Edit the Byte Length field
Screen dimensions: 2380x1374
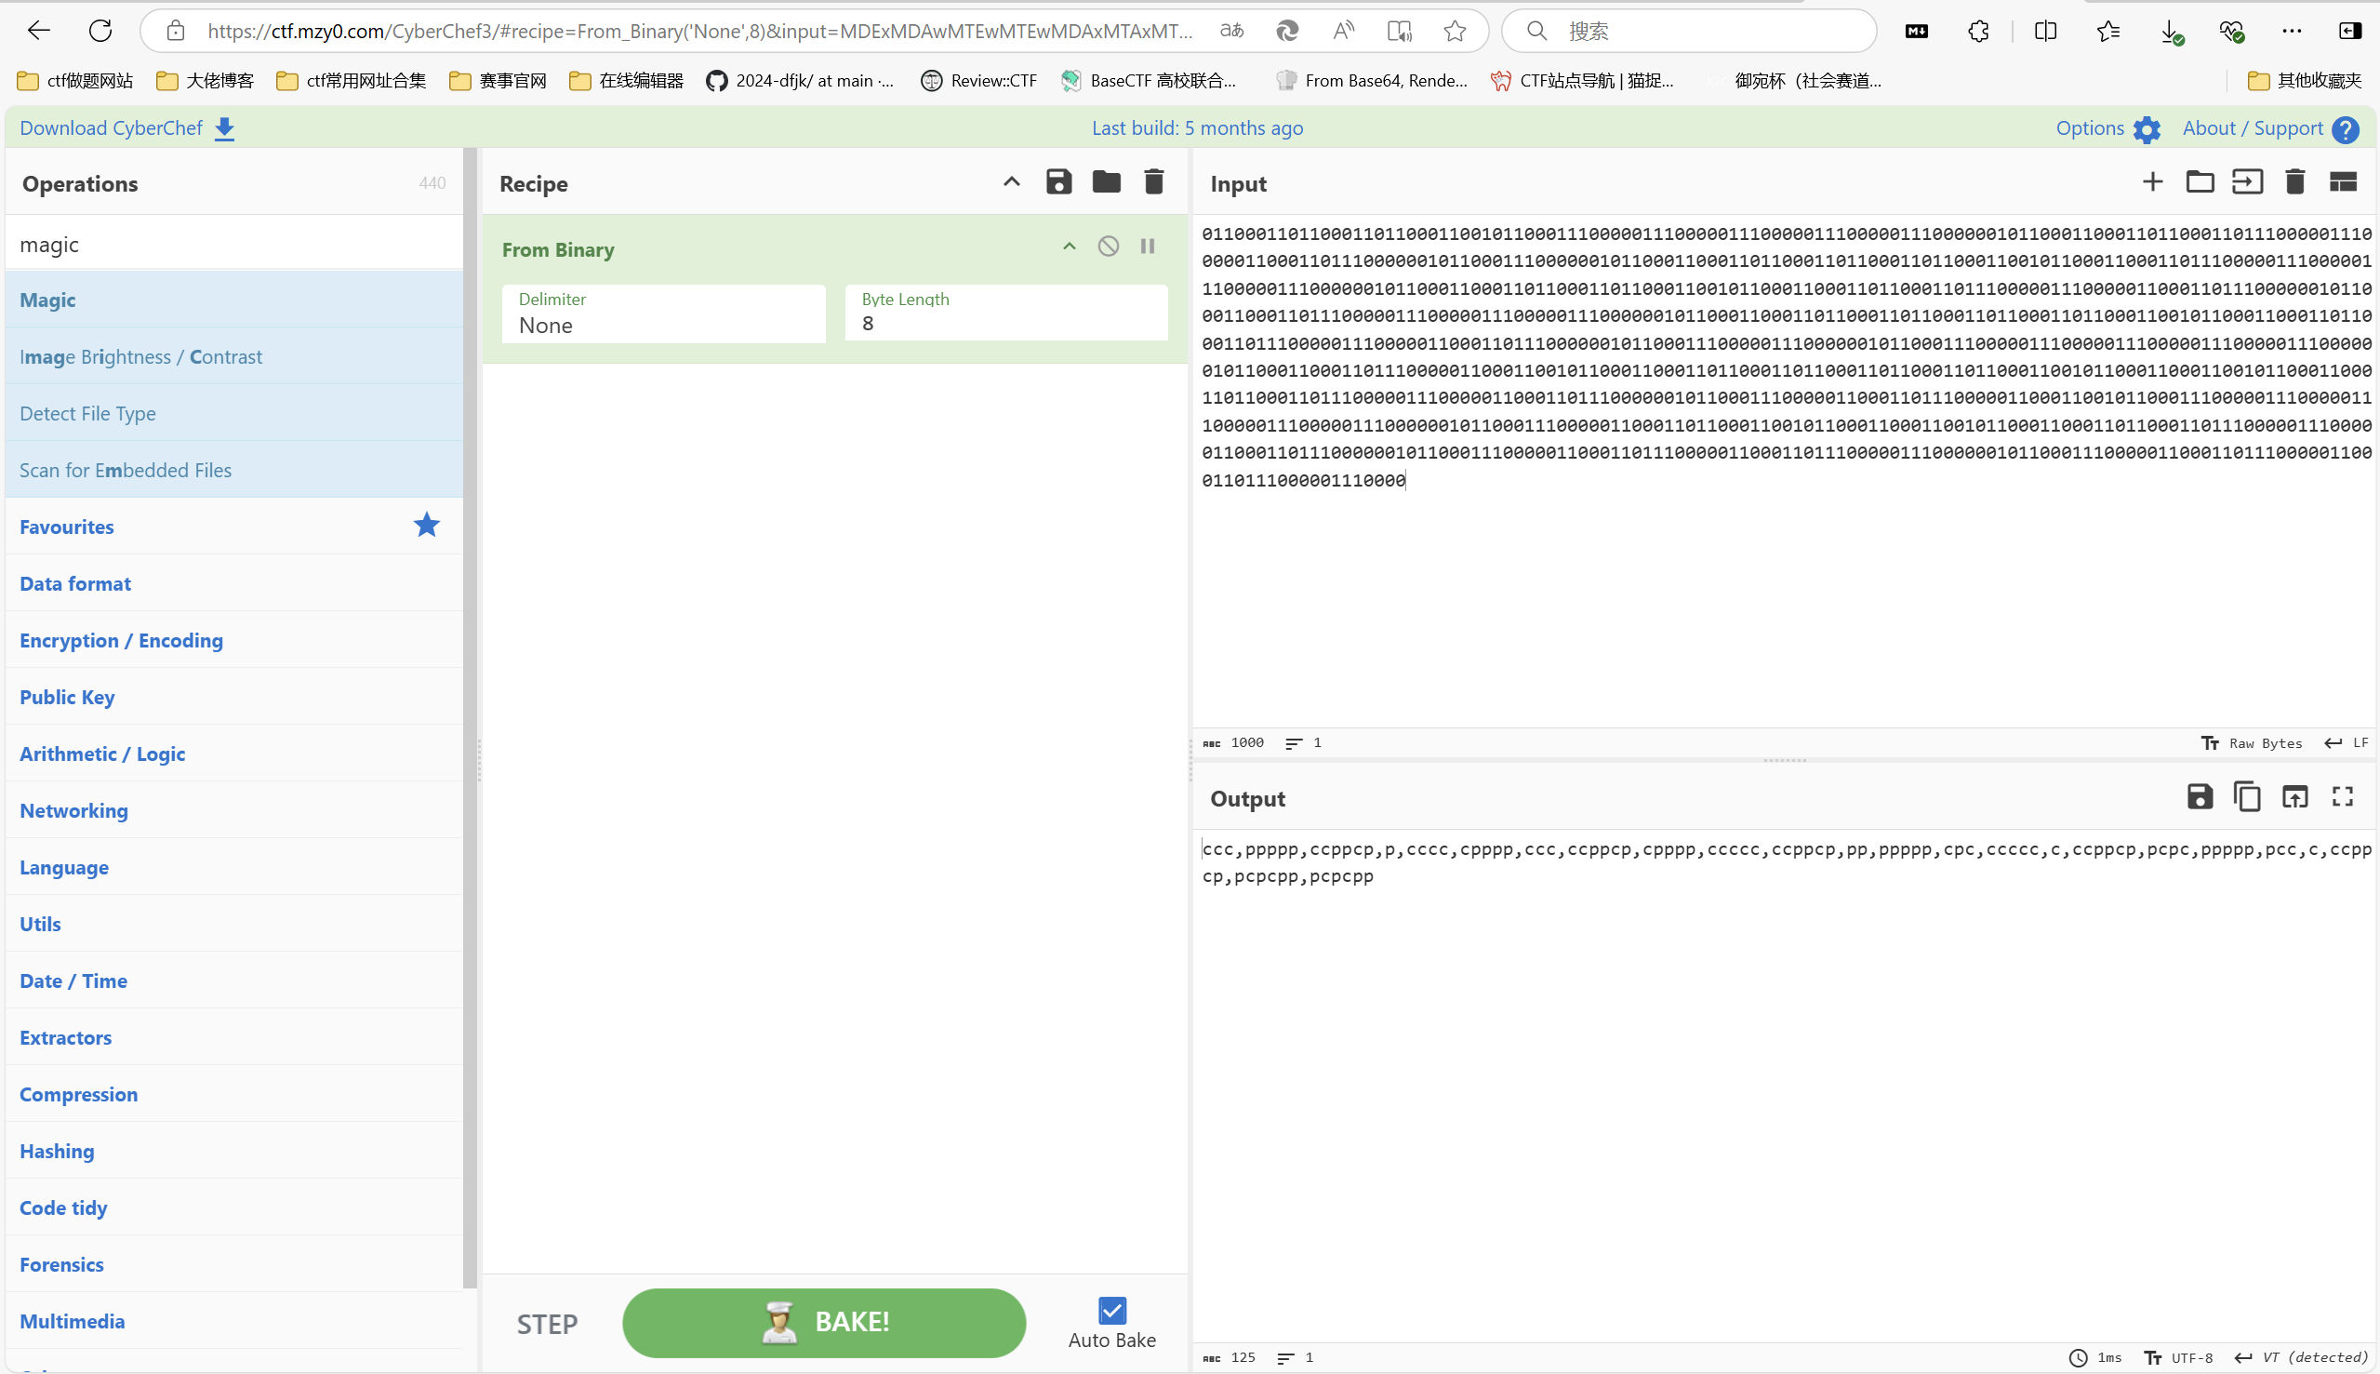1005,314
